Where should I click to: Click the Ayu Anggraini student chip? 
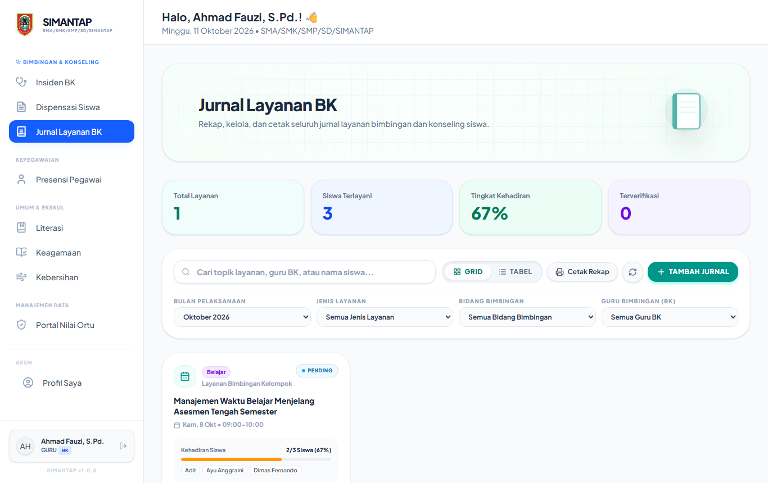(x=225, y=471)
